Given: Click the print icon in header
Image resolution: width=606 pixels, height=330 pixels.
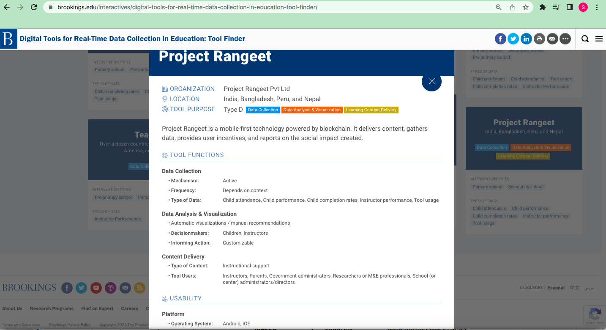Looking at the screenshot, I should pos(539,39).
